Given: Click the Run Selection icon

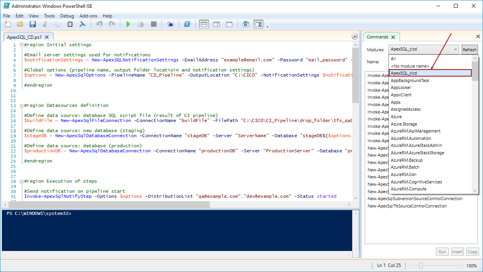Looking at the screenshot, I should [141, 24].
